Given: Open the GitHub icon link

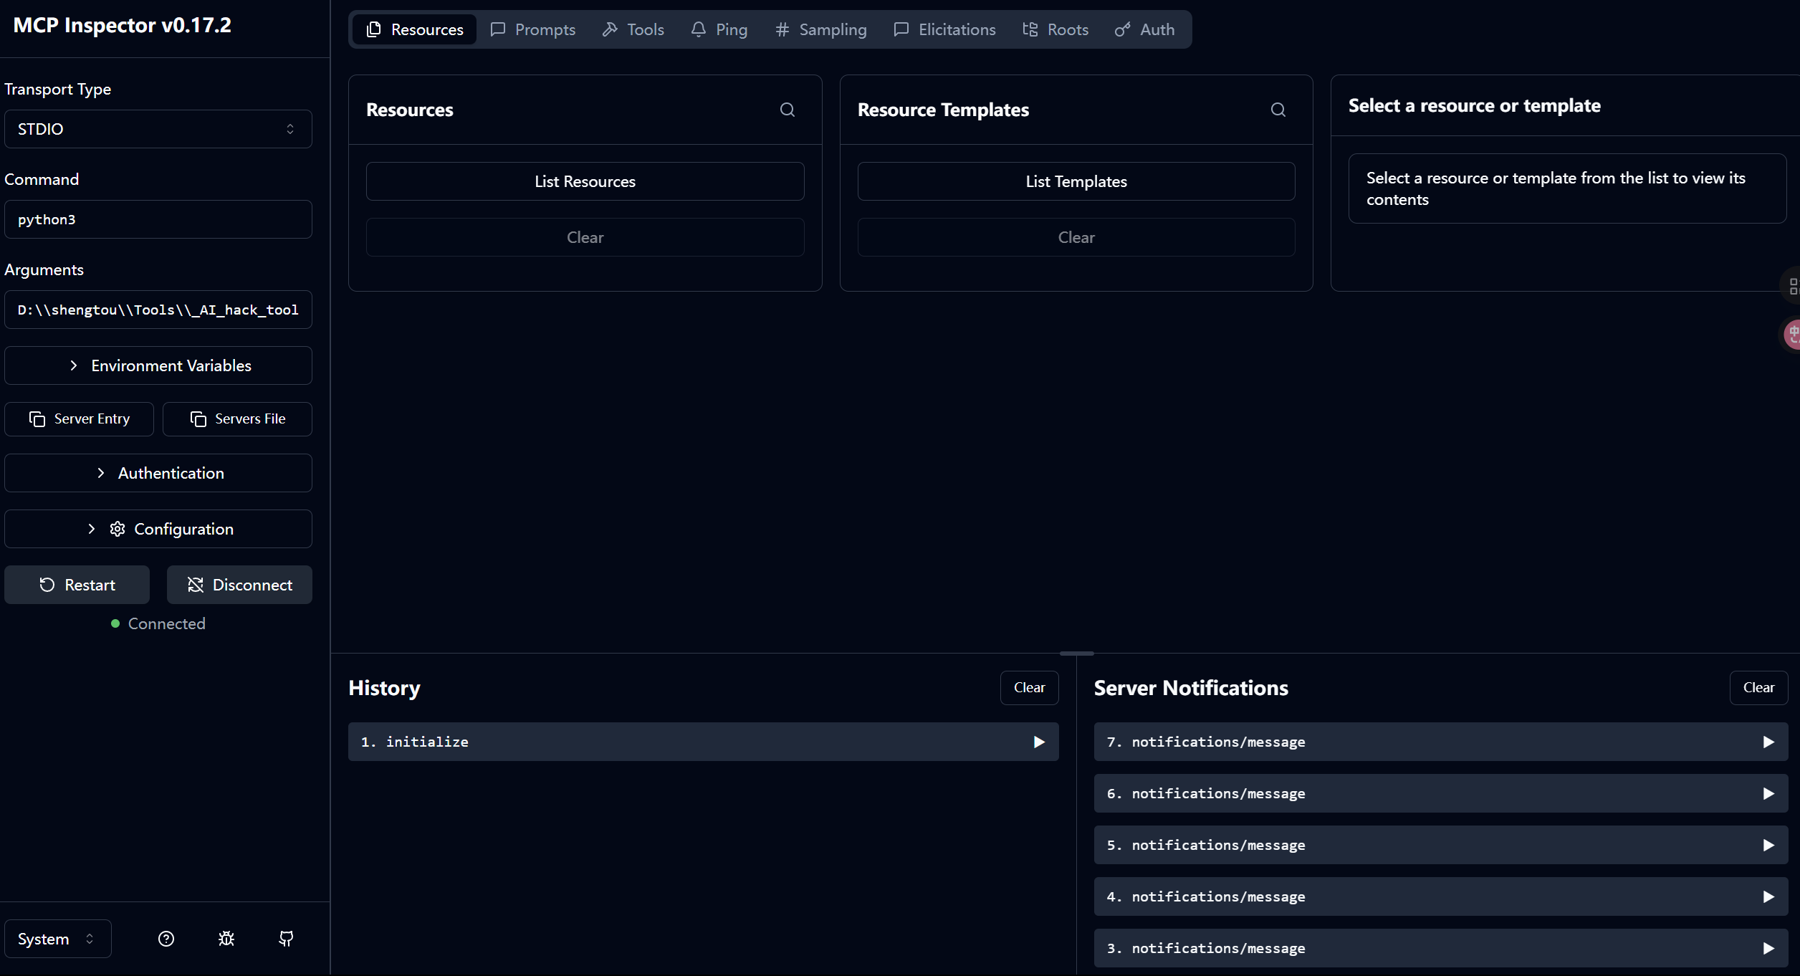Looking at the screenshot, I should (286, 939).
